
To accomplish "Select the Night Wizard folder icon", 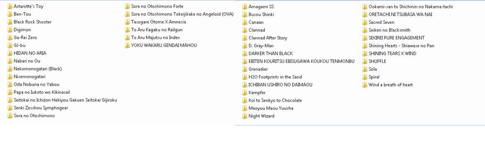I will (245, 116).
